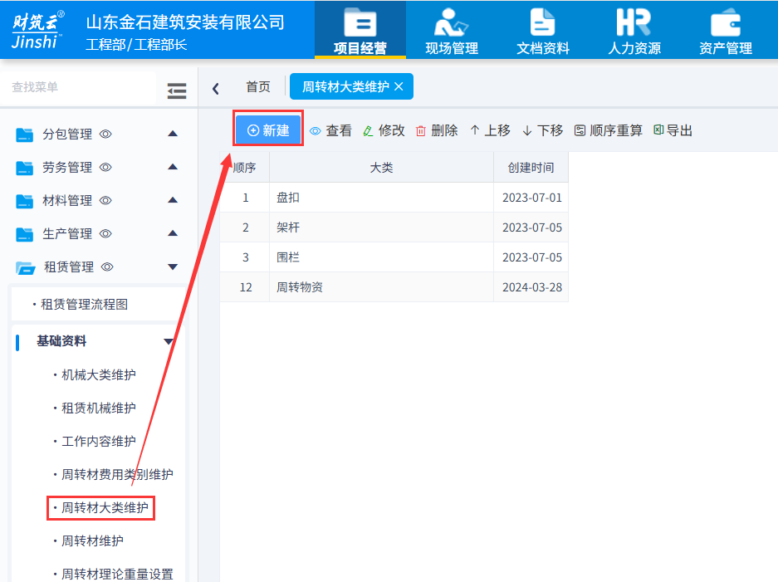Image resolution: width=778 pixels, height=582 pixels.
Task: Open the 人力资源 module
Action: [634, 30]
